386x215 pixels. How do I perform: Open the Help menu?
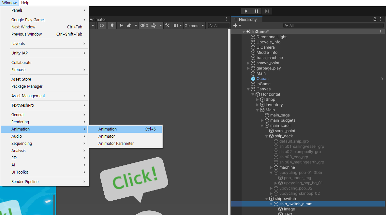(x=25, y=3)
